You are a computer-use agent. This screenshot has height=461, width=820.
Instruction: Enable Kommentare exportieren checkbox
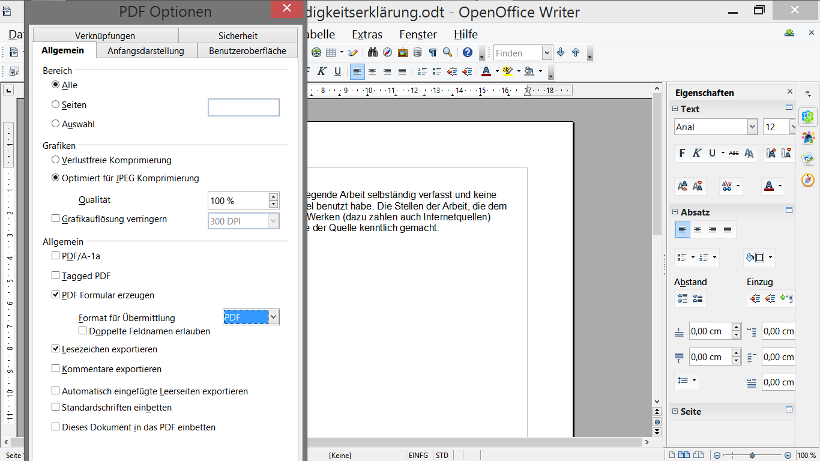(56, 369)
